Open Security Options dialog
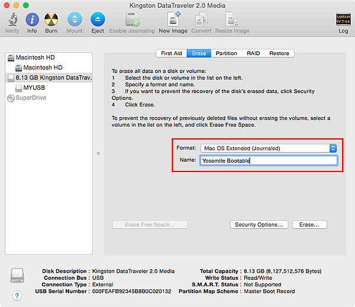Image resolution: width=355 pixels, height=307 pixels. [259, 225]
